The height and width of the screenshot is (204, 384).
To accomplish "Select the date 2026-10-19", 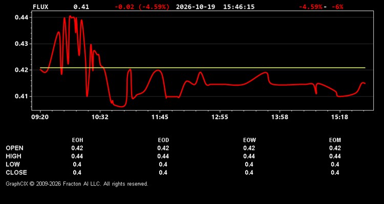I will tap(196, 7).
